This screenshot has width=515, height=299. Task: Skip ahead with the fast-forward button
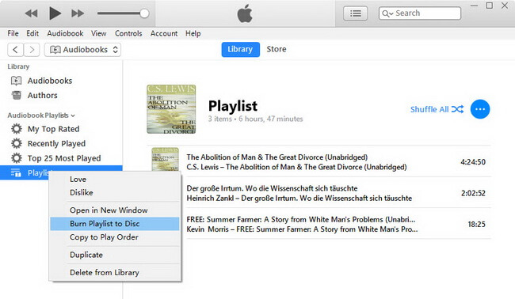point(78,13)
